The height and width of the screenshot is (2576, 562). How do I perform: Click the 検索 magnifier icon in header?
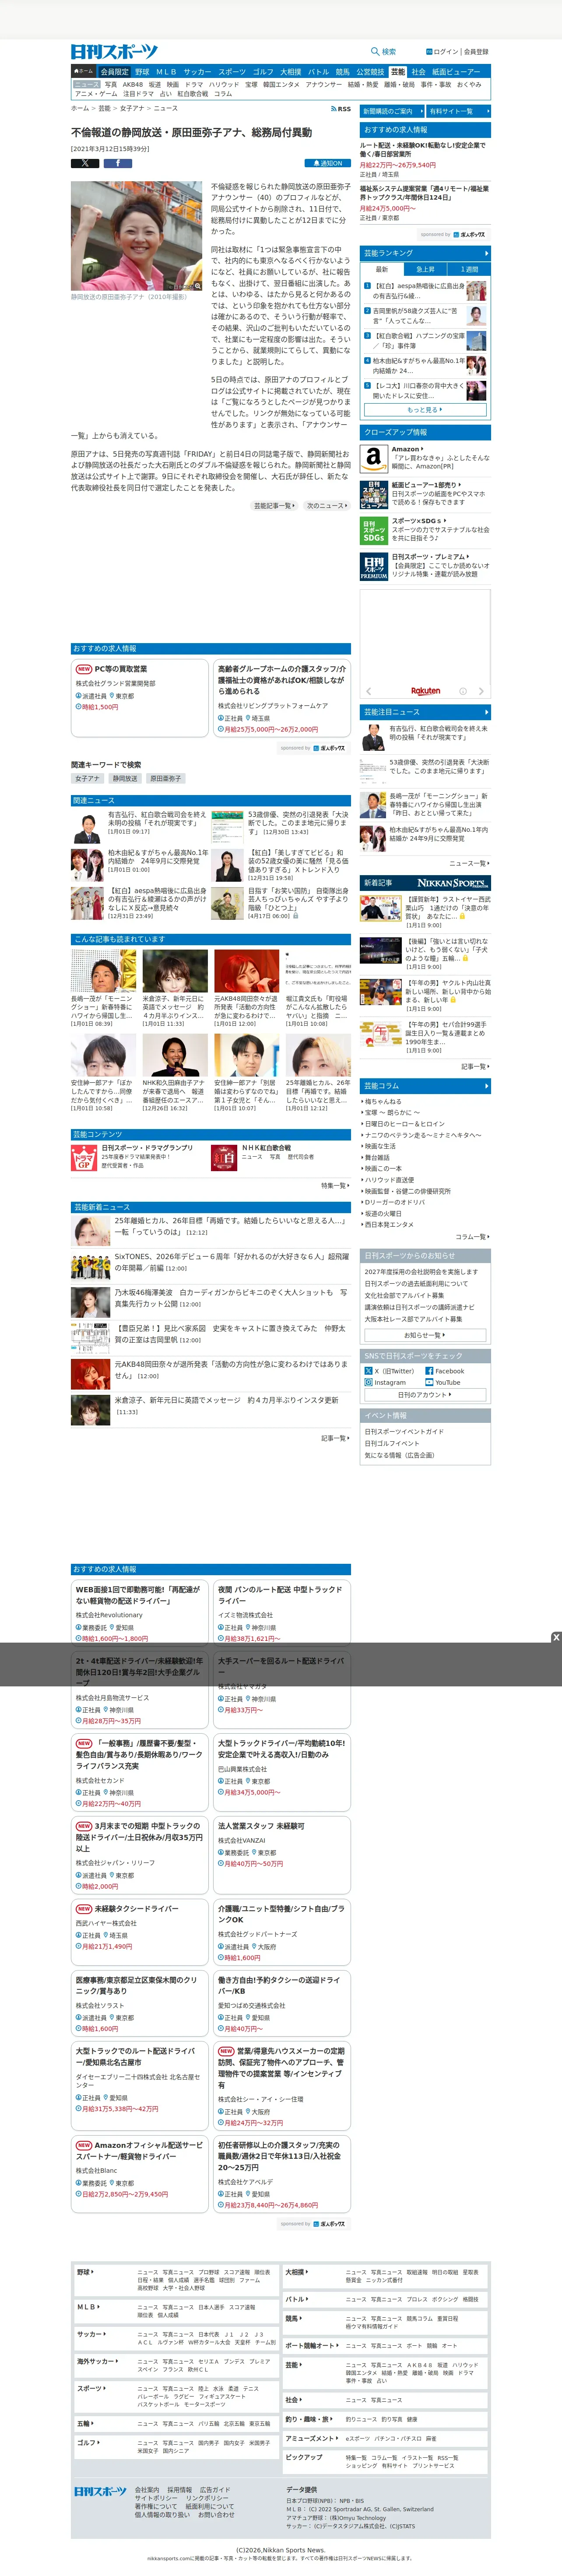click(375, 51)
